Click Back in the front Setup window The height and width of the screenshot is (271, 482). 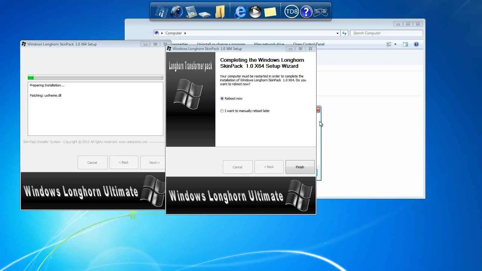pos(269,167)
